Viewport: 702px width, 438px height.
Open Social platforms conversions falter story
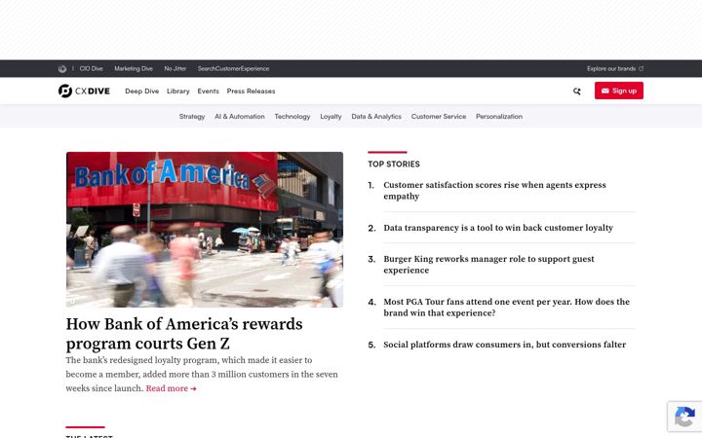click(x=505, y=345)
